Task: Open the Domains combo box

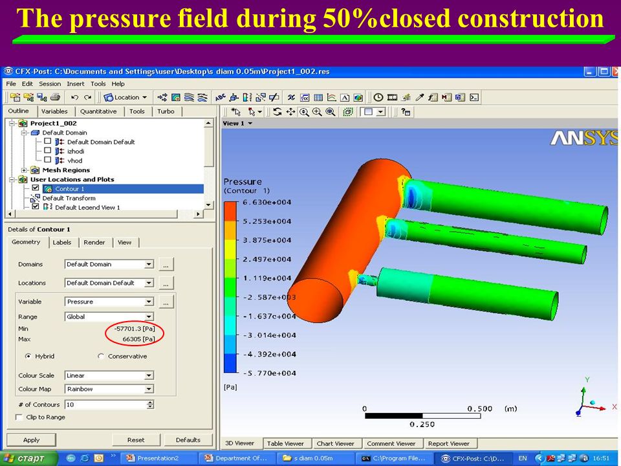Action: [109, 264]
